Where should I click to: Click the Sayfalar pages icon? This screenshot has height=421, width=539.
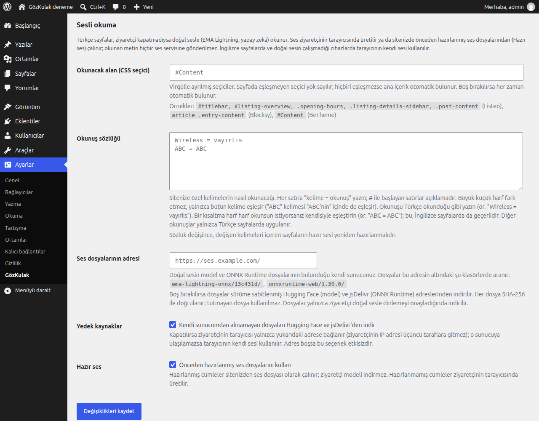point(8,74)
